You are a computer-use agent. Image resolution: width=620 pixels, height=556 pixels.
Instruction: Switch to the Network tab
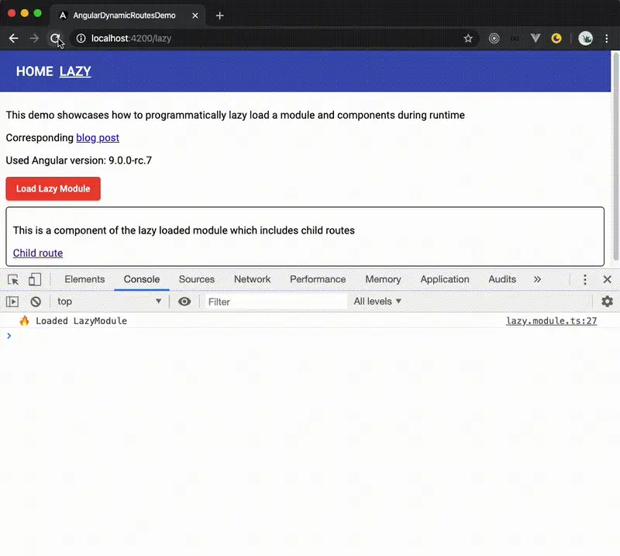pyautogui.click(x=252, y=279)
